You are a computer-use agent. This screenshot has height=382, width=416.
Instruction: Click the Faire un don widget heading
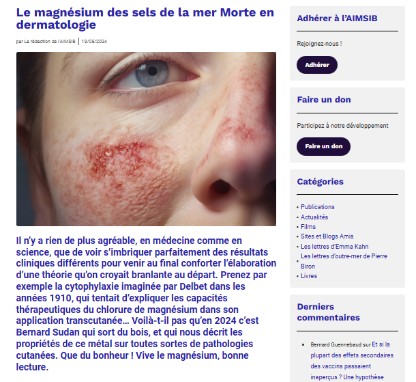(324, 100)
